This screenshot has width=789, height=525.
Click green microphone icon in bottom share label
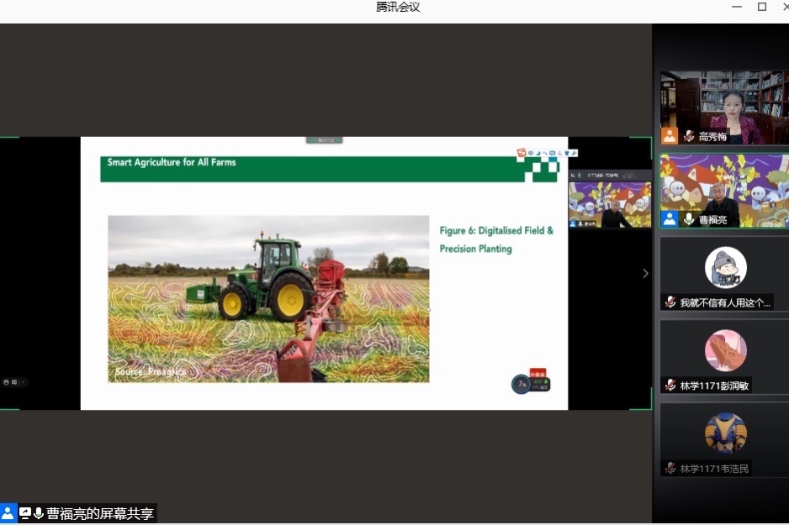(38, 513)
